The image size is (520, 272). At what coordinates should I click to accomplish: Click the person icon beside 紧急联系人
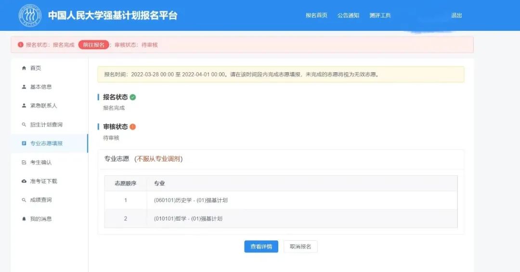(x=24, y=105)
